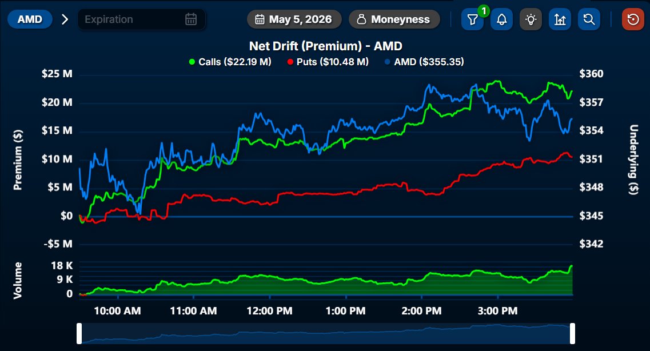The width and height of the screenshot is (650, 351).
Task: Click the Premium ($) axis title
Action: pos(18,160)
